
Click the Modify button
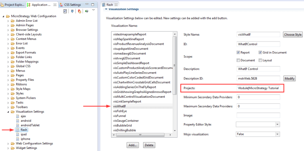click(289, 79)
